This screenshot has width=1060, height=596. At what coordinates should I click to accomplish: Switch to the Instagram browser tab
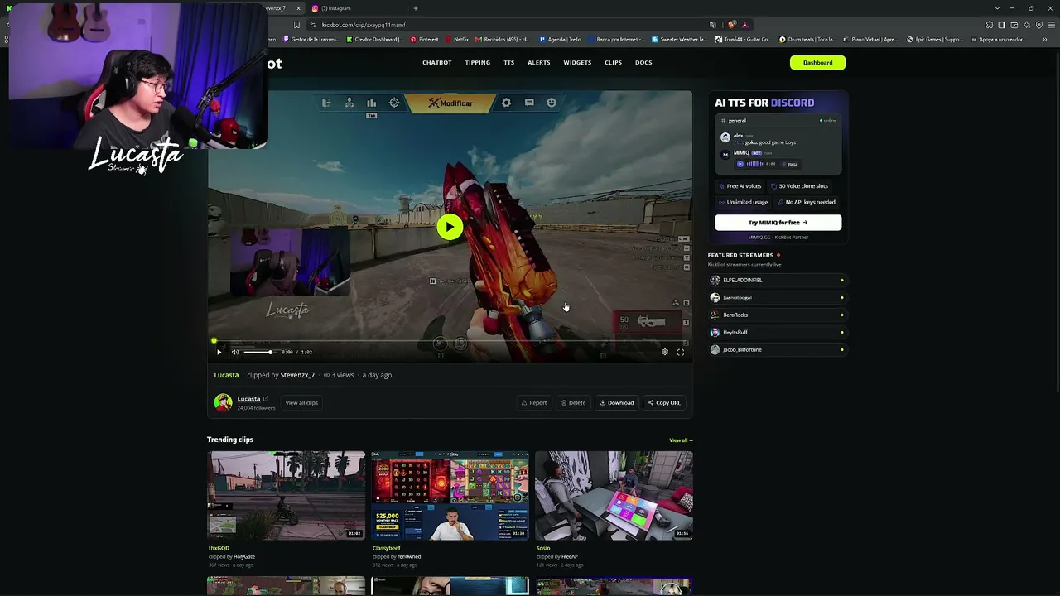(x=356, y=8)
